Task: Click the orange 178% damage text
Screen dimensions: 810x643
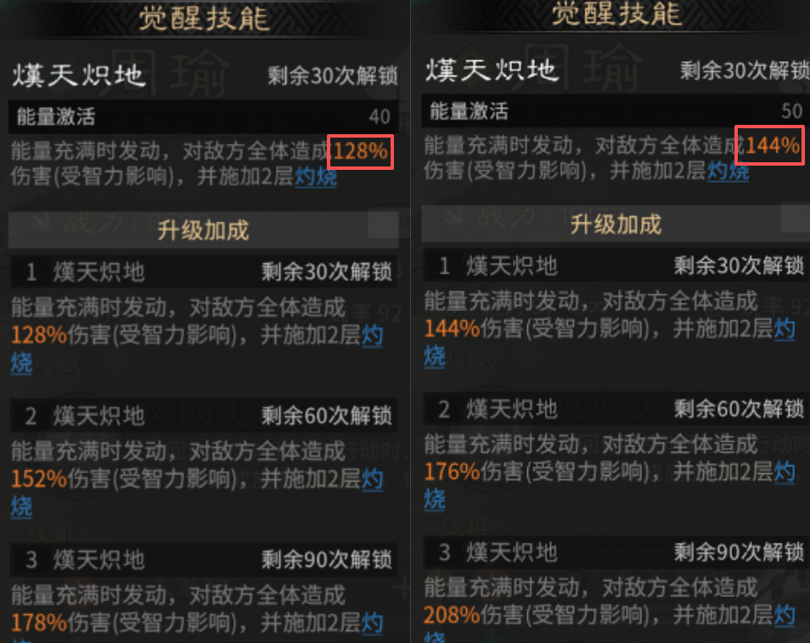Action: coord(39,623)
